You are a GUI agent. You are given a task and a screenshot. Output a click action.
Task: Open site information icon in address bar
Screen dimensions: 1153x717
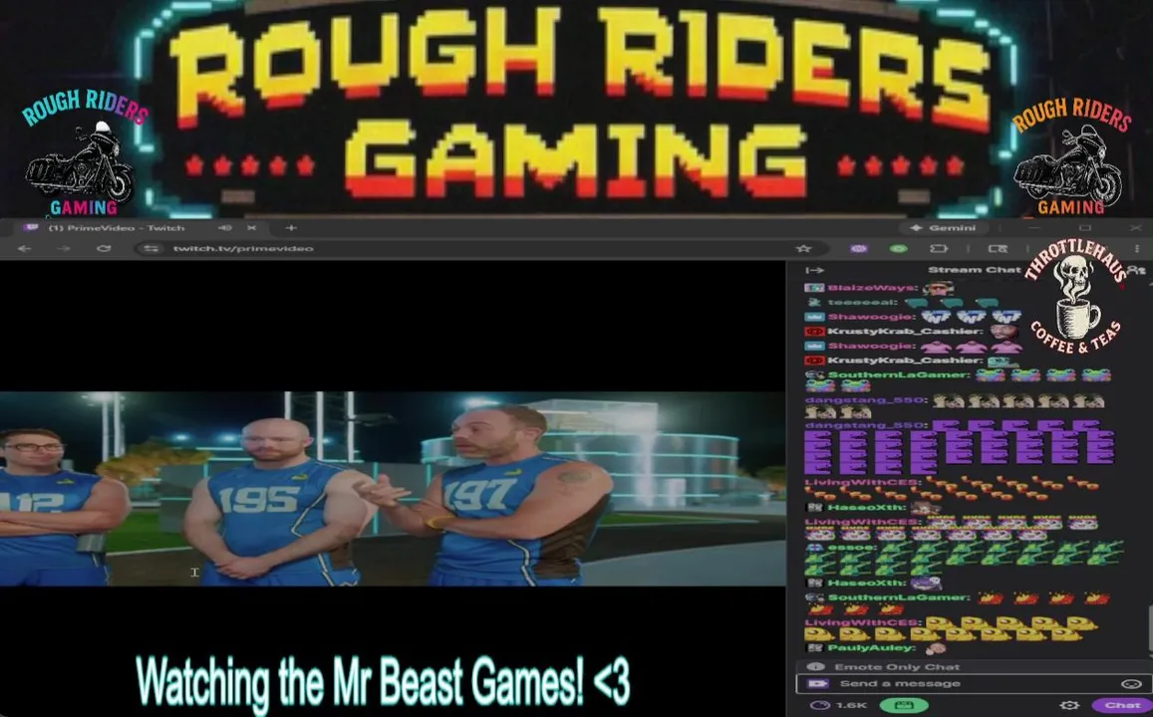[151, 248]
